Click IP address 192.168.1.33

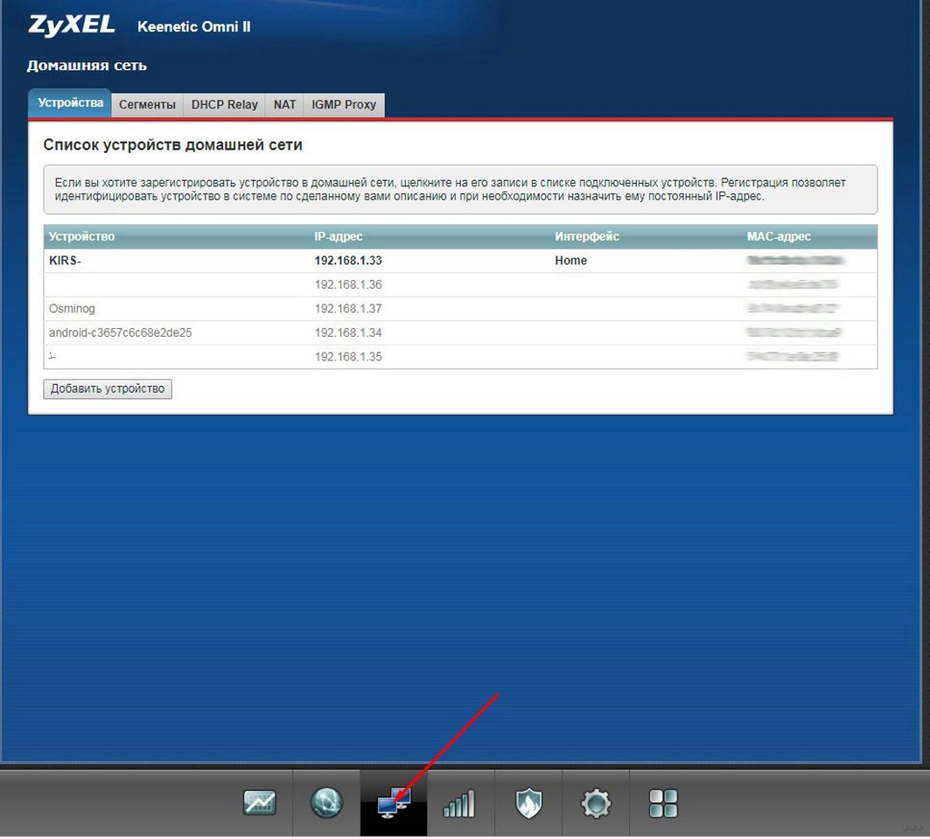[348, 261]
